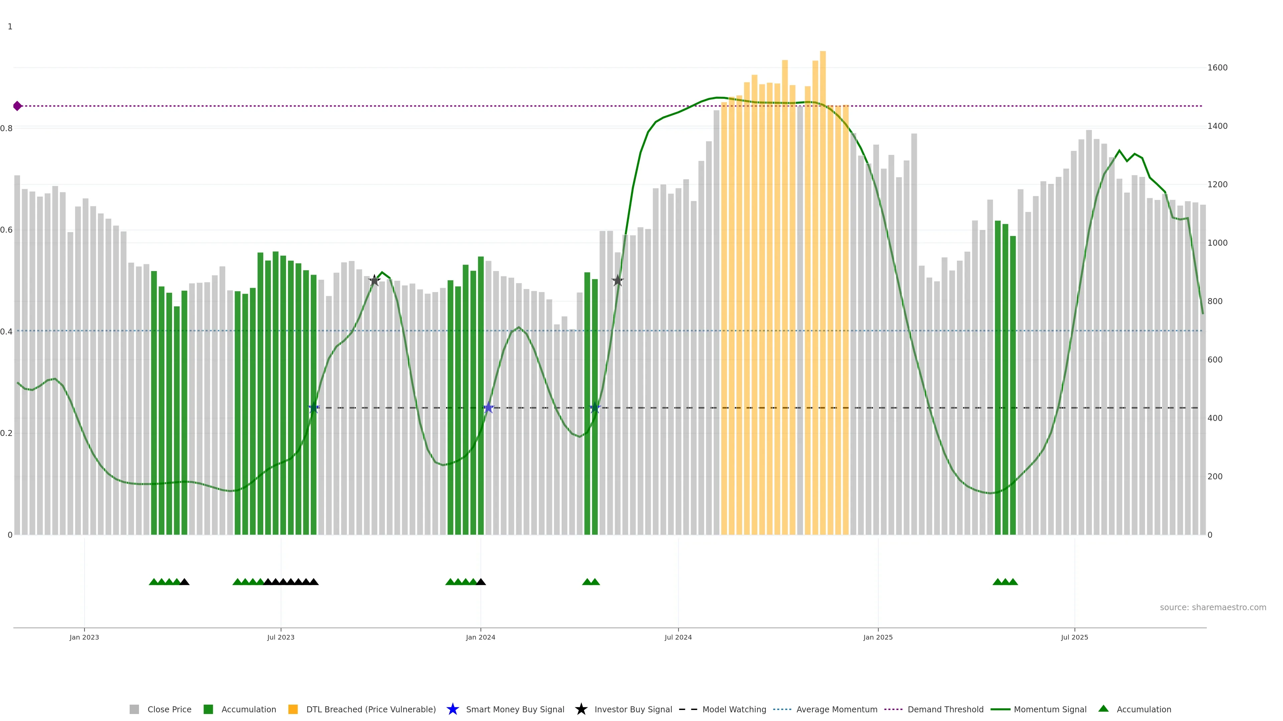Toggle the Model Watching legend entry
Image resolution: width=1283 pixels, height=721 pixels.
[x=734, y=710]
